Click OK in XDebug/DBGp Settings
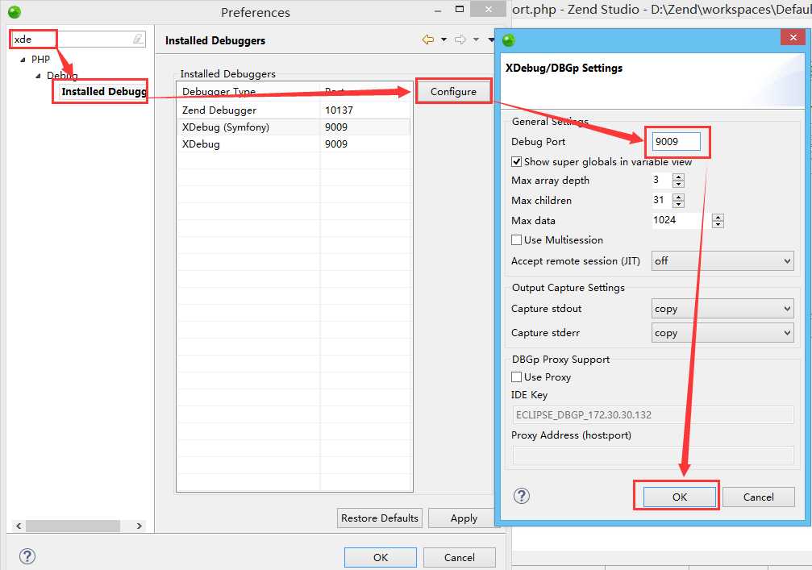Viewport: 812px width, 570px height. tap(680, 497)
